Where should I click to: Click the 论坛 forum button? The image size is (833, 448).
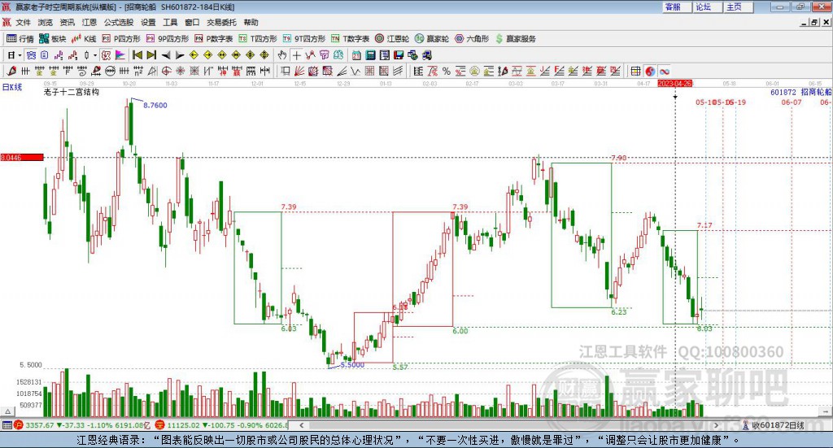click(x=708, y=7)
